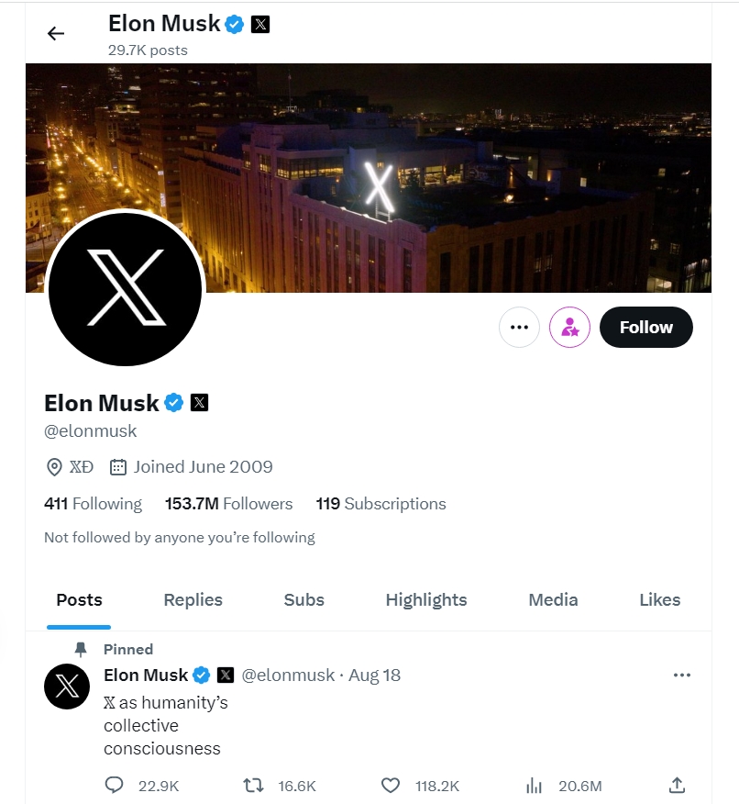Like the pinned post
The image size is (739, 804).
(x=391, y=786)
